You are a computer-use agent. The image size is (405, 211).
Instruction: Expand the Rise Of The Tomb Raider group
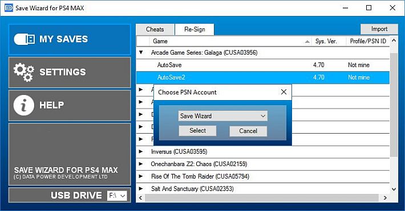(x=141, y=176)
